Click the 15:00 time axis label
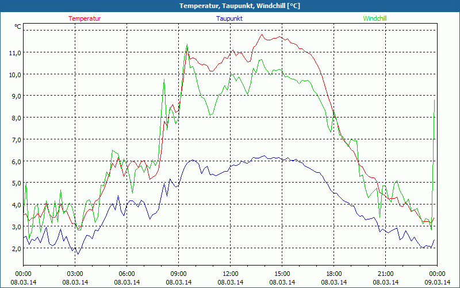Screen dimensions: 460x288 point(282,274)
